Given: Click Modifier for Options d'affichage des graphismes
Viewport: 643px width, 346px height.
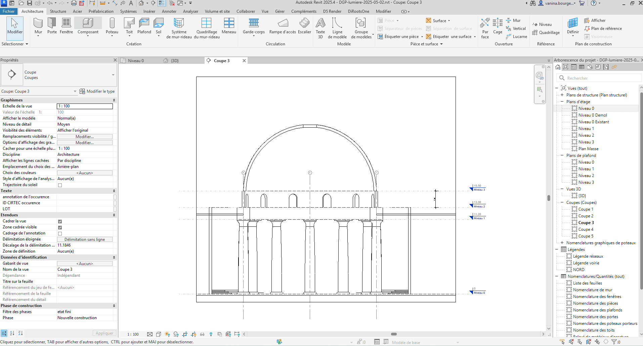Looking at the screenshot, I should (x=85, y=143).
